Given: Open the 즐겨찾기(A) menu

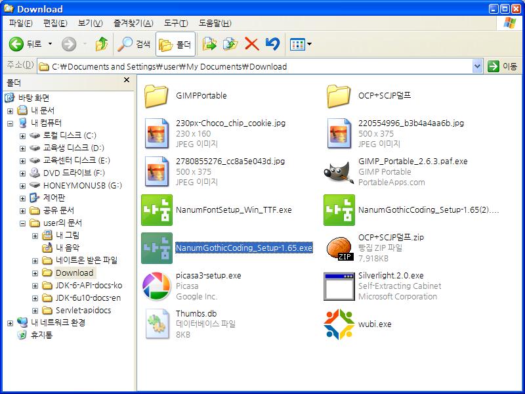Looking at the screenshot, I should tap(133, 23).
